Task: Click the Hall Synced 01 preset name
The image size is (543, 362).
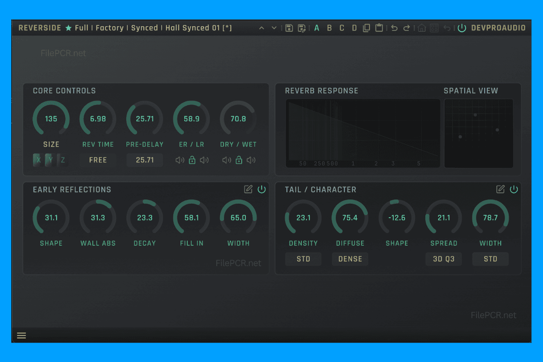Action: click(199, 28)
